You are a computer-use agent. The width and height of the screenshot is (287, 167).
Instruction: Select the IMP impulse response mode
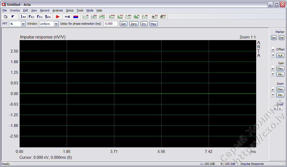pos(23,16)
